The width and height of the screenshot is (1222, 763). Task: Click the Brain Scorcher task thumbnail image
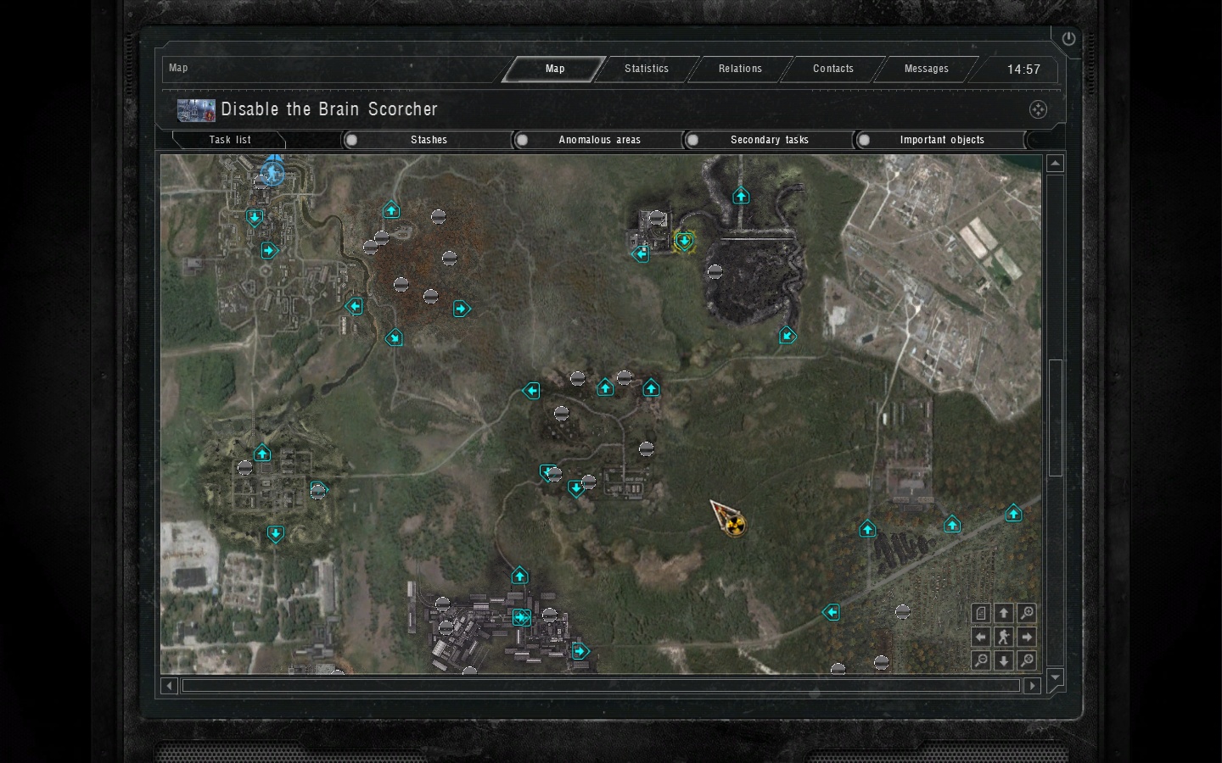[x=196, y=110]
